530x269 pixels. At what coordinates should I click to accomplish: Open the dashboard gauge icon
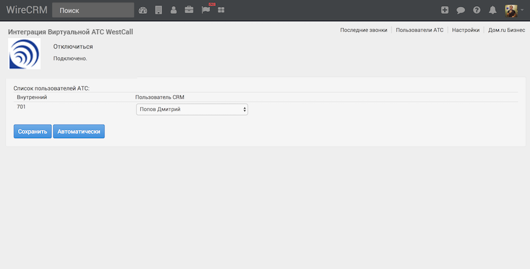point(143,10)
